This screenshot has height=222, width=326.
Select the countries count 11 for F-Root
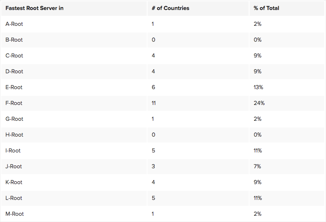(154, 103)
